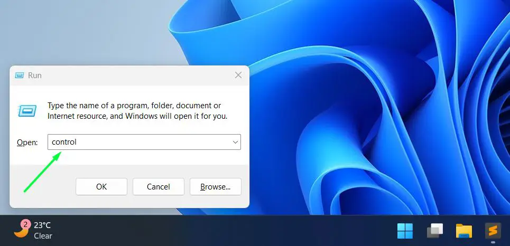Click the Run title text
Screen dimensions: 510x246
pyautogui.click(x=35, y=75)
